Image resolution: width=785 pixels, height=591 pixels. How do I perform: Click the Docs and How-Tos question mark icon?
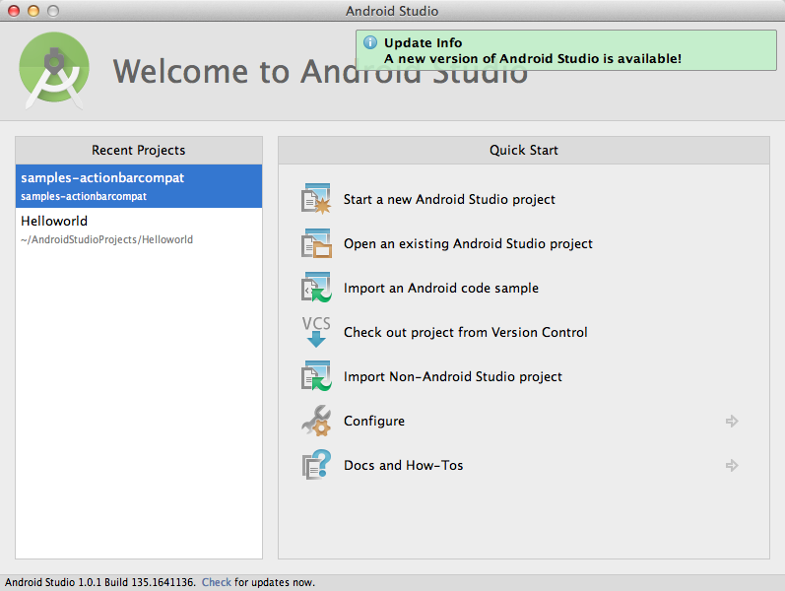[316, 465]
